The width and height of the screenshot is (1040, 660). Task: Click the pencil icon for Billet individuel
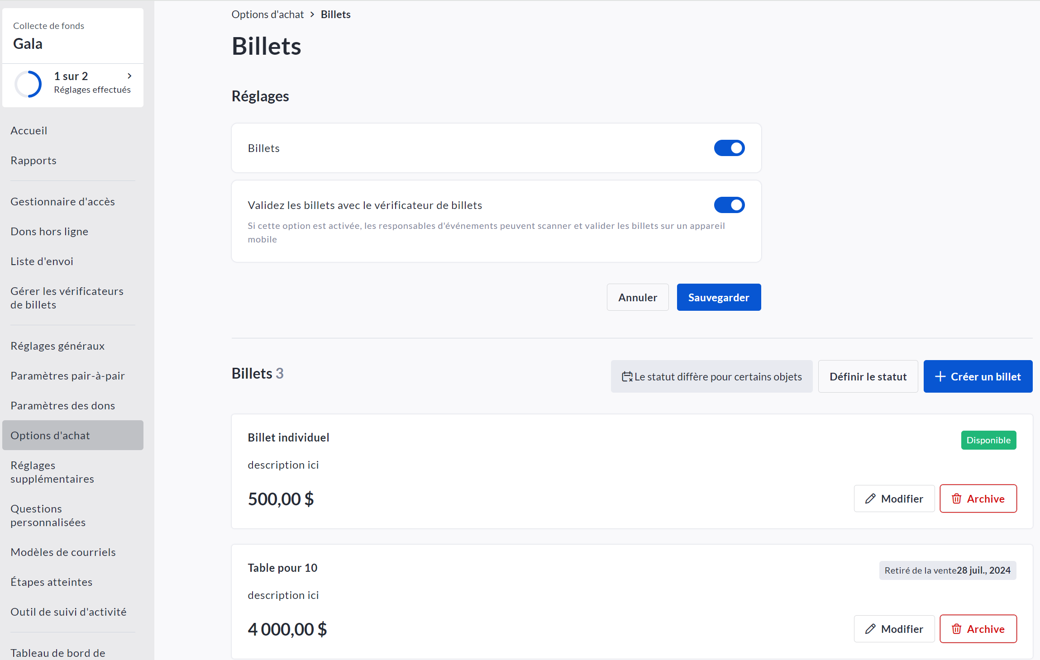pos(870,499)
